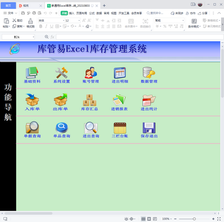Open the 基础资料 module icon
The width and height of the screenshot is (224, 222).
32,73
